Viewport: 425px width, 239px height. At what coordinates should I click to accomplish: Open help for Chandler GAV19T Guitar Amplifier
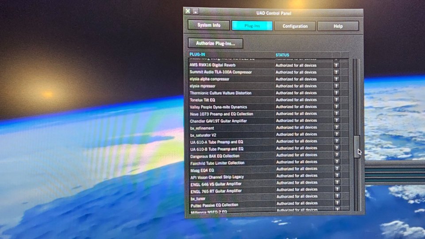tap(336, 120)
